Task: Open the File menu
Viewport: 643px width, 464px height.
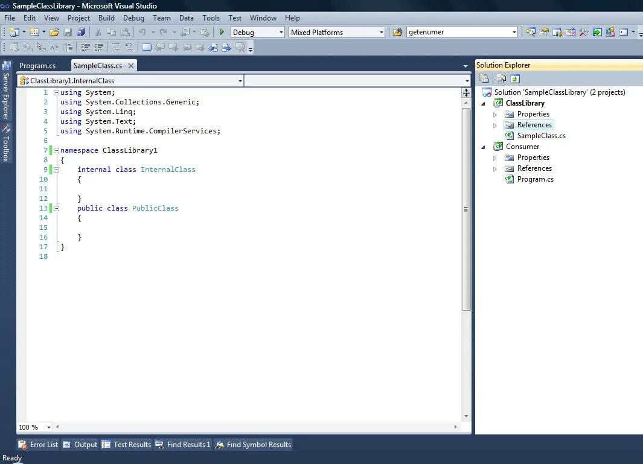Action: (x=10, y=18)
